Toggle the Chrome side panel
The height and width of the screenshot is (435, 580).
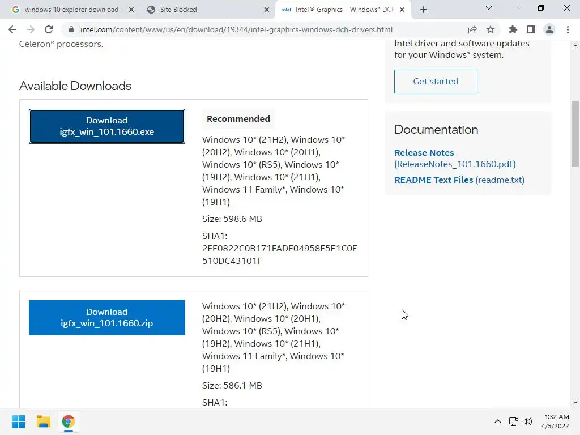coord(531,29)
